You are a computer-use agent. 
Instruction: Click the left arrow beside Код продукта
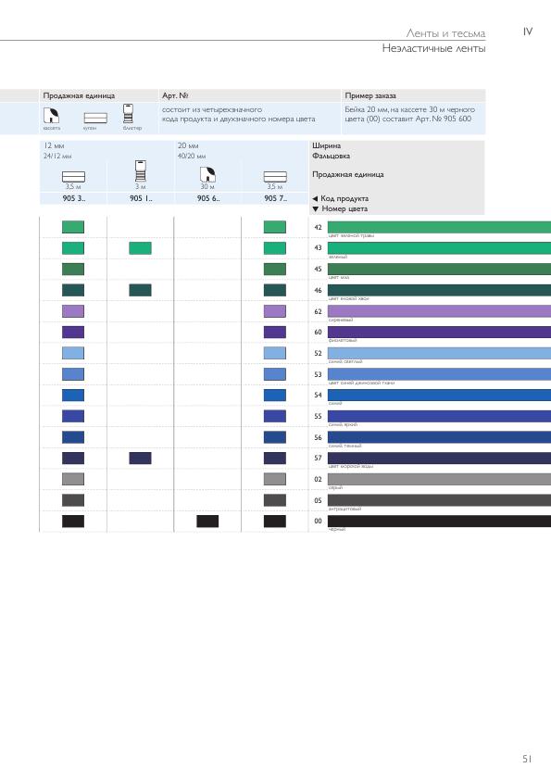tap(315, 198)
